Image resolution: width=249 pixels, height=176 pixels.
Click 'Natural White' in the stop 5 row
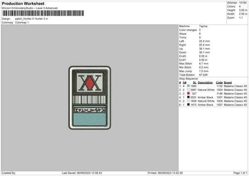click(206, 101)
